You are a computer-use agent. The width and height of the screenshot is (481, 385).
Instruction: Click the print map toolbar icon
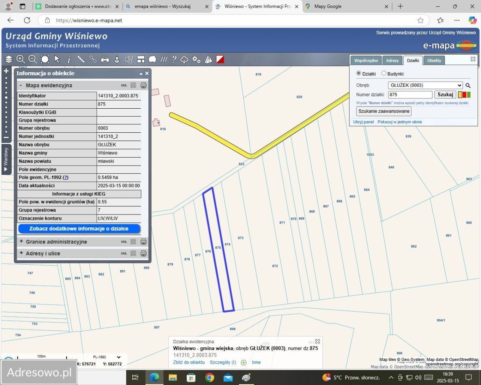[105, 59]
